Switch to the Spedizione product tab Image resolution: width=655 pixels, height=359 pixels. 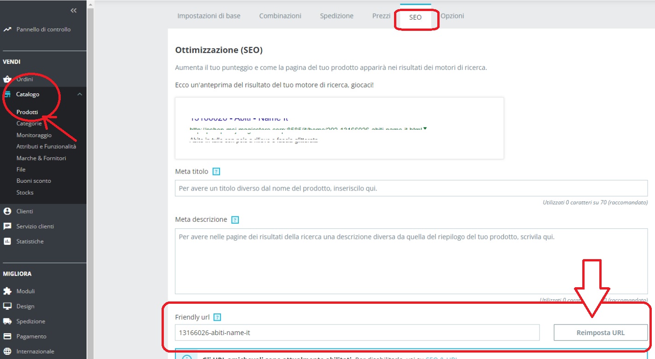pyautogui.click(x=337, y=16)
